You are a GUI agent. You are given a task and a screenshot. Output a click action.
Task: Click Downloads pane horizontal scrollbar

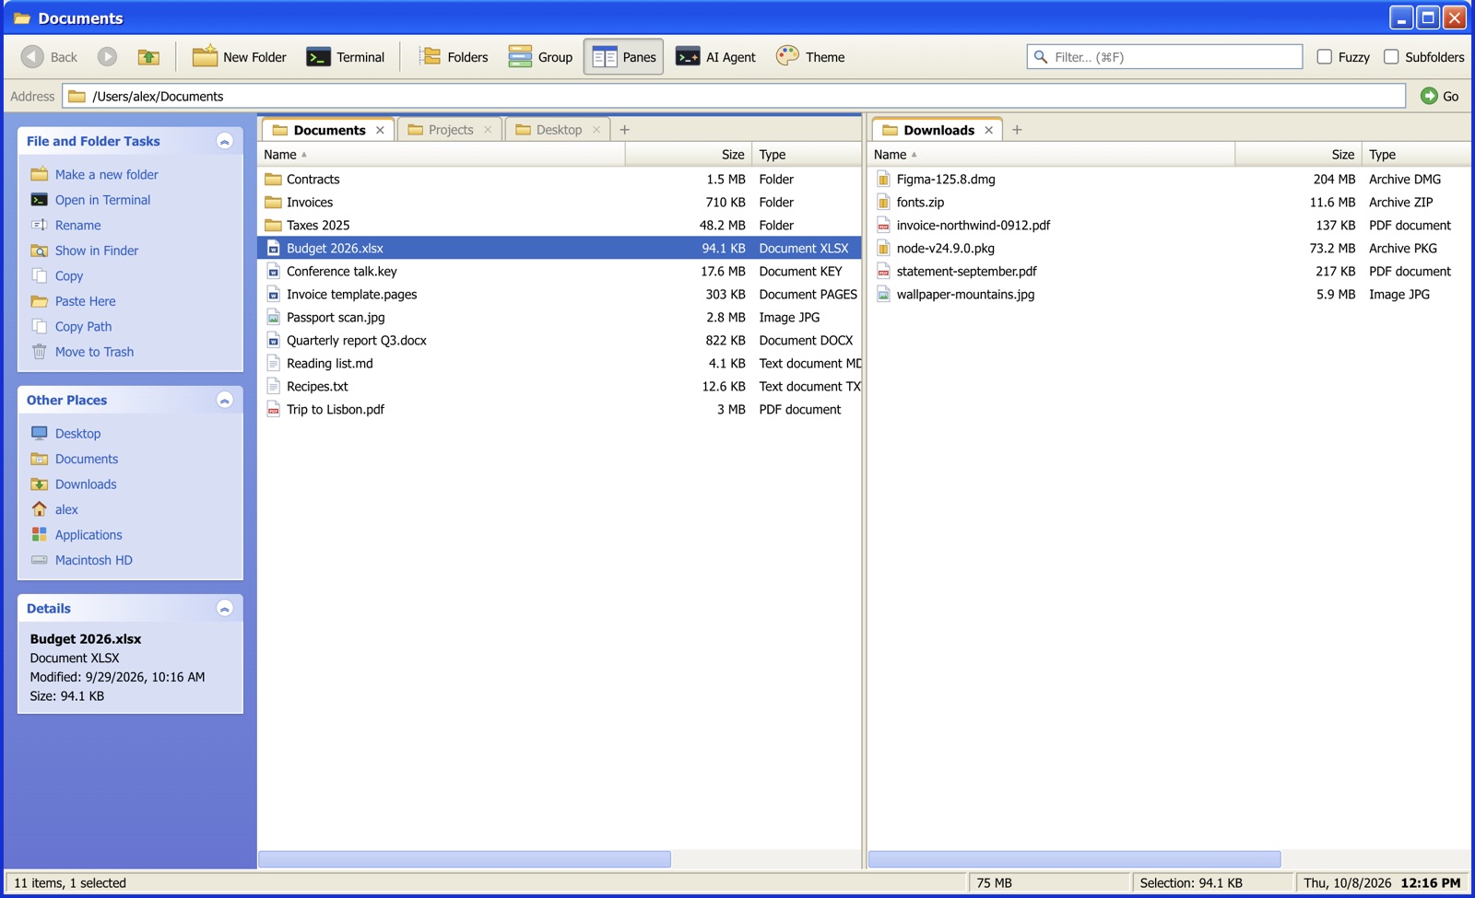1074,859
